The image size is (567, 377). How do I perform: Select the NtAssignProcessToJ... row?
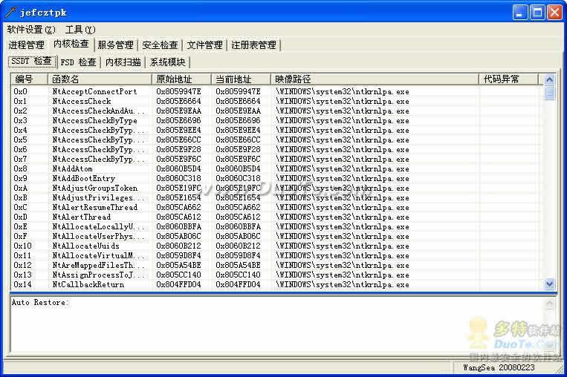(x=277, y=275)
